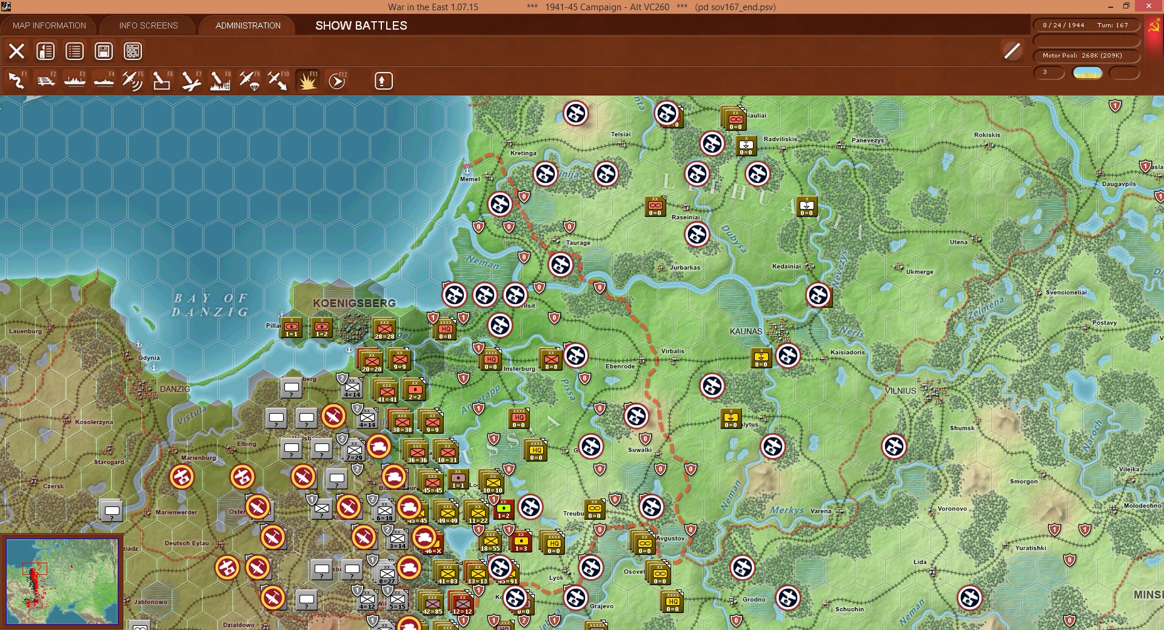Select the 1=1 unit at Pillau
Screen dimensions: 1164x630
coord(292,327)
